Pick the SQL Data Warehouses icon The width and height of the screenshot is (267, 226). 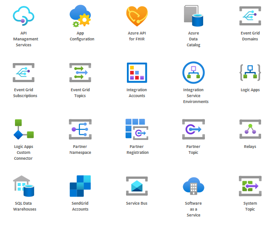coord(24,186)
